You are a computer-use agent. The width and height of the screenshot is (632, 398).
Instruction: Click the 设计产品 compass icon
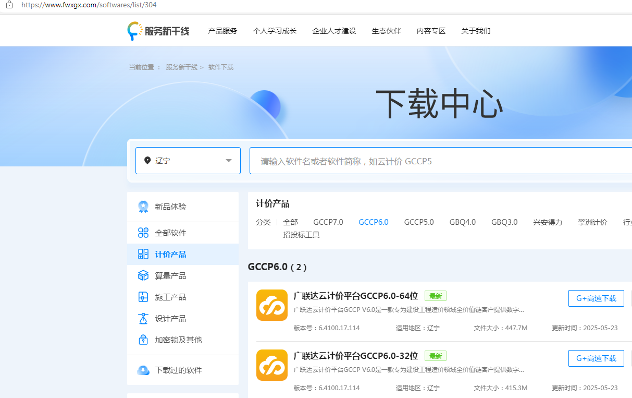point(143,318)
